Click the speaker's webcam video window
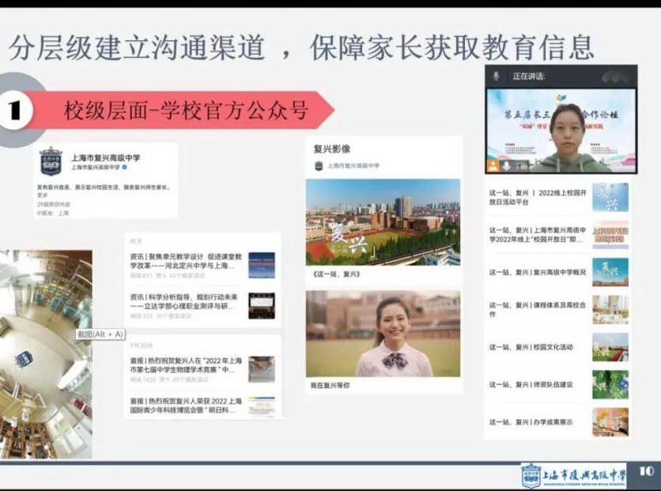The width and height of the screenshot is (661, 491). (x=561, y=130)
